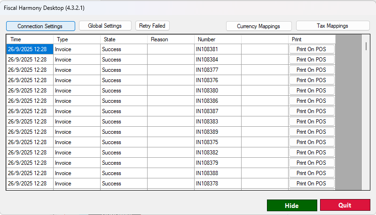
Task: Click the Type cell Invoice in row IN108375
Action: coord(77,142)
